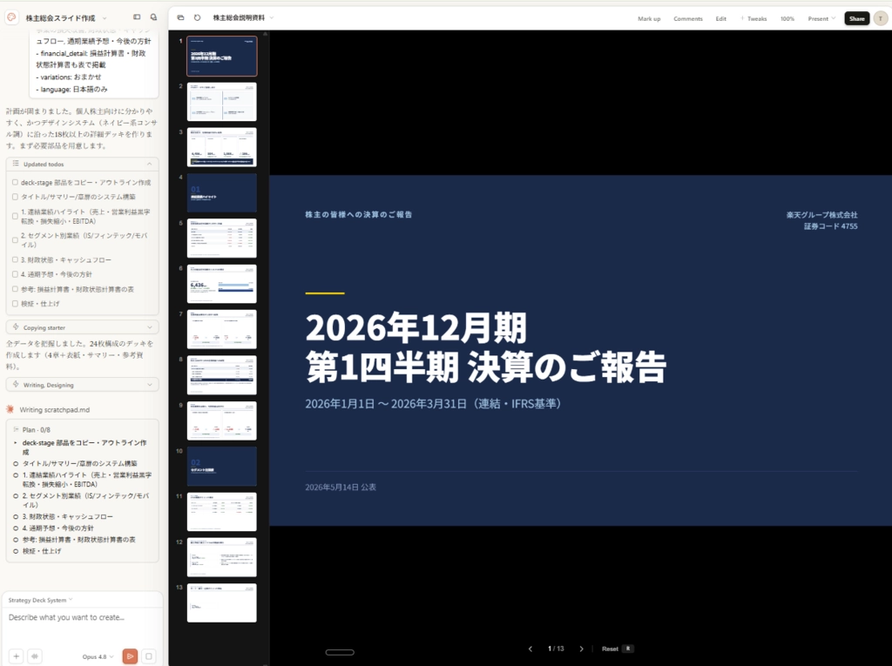Screen dimensions: 892x666
Task: Click the Reset button
Action: coord(610,649)
